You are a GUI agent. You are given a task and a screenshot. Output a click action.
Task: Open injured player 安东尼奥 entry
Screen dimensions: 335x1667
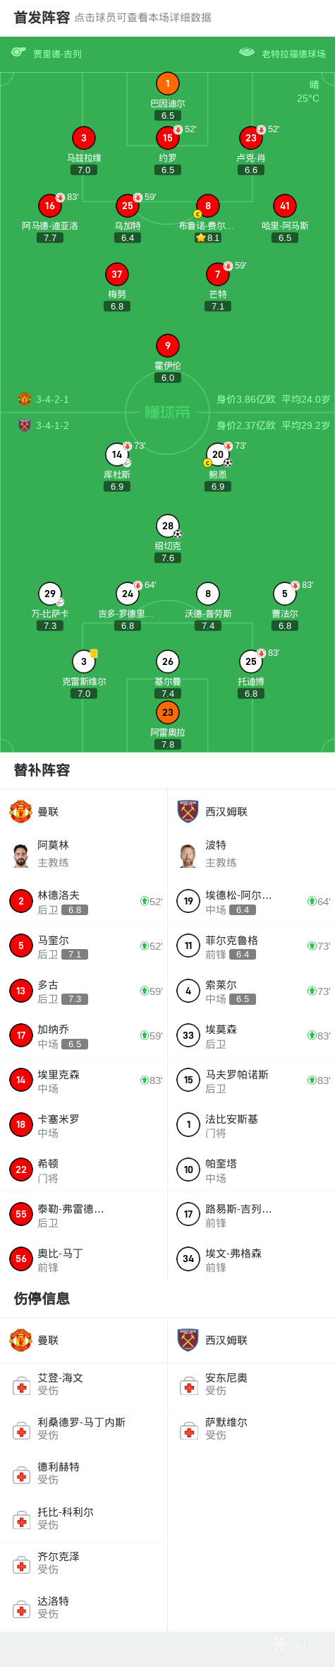click(x=251, y=1384)
